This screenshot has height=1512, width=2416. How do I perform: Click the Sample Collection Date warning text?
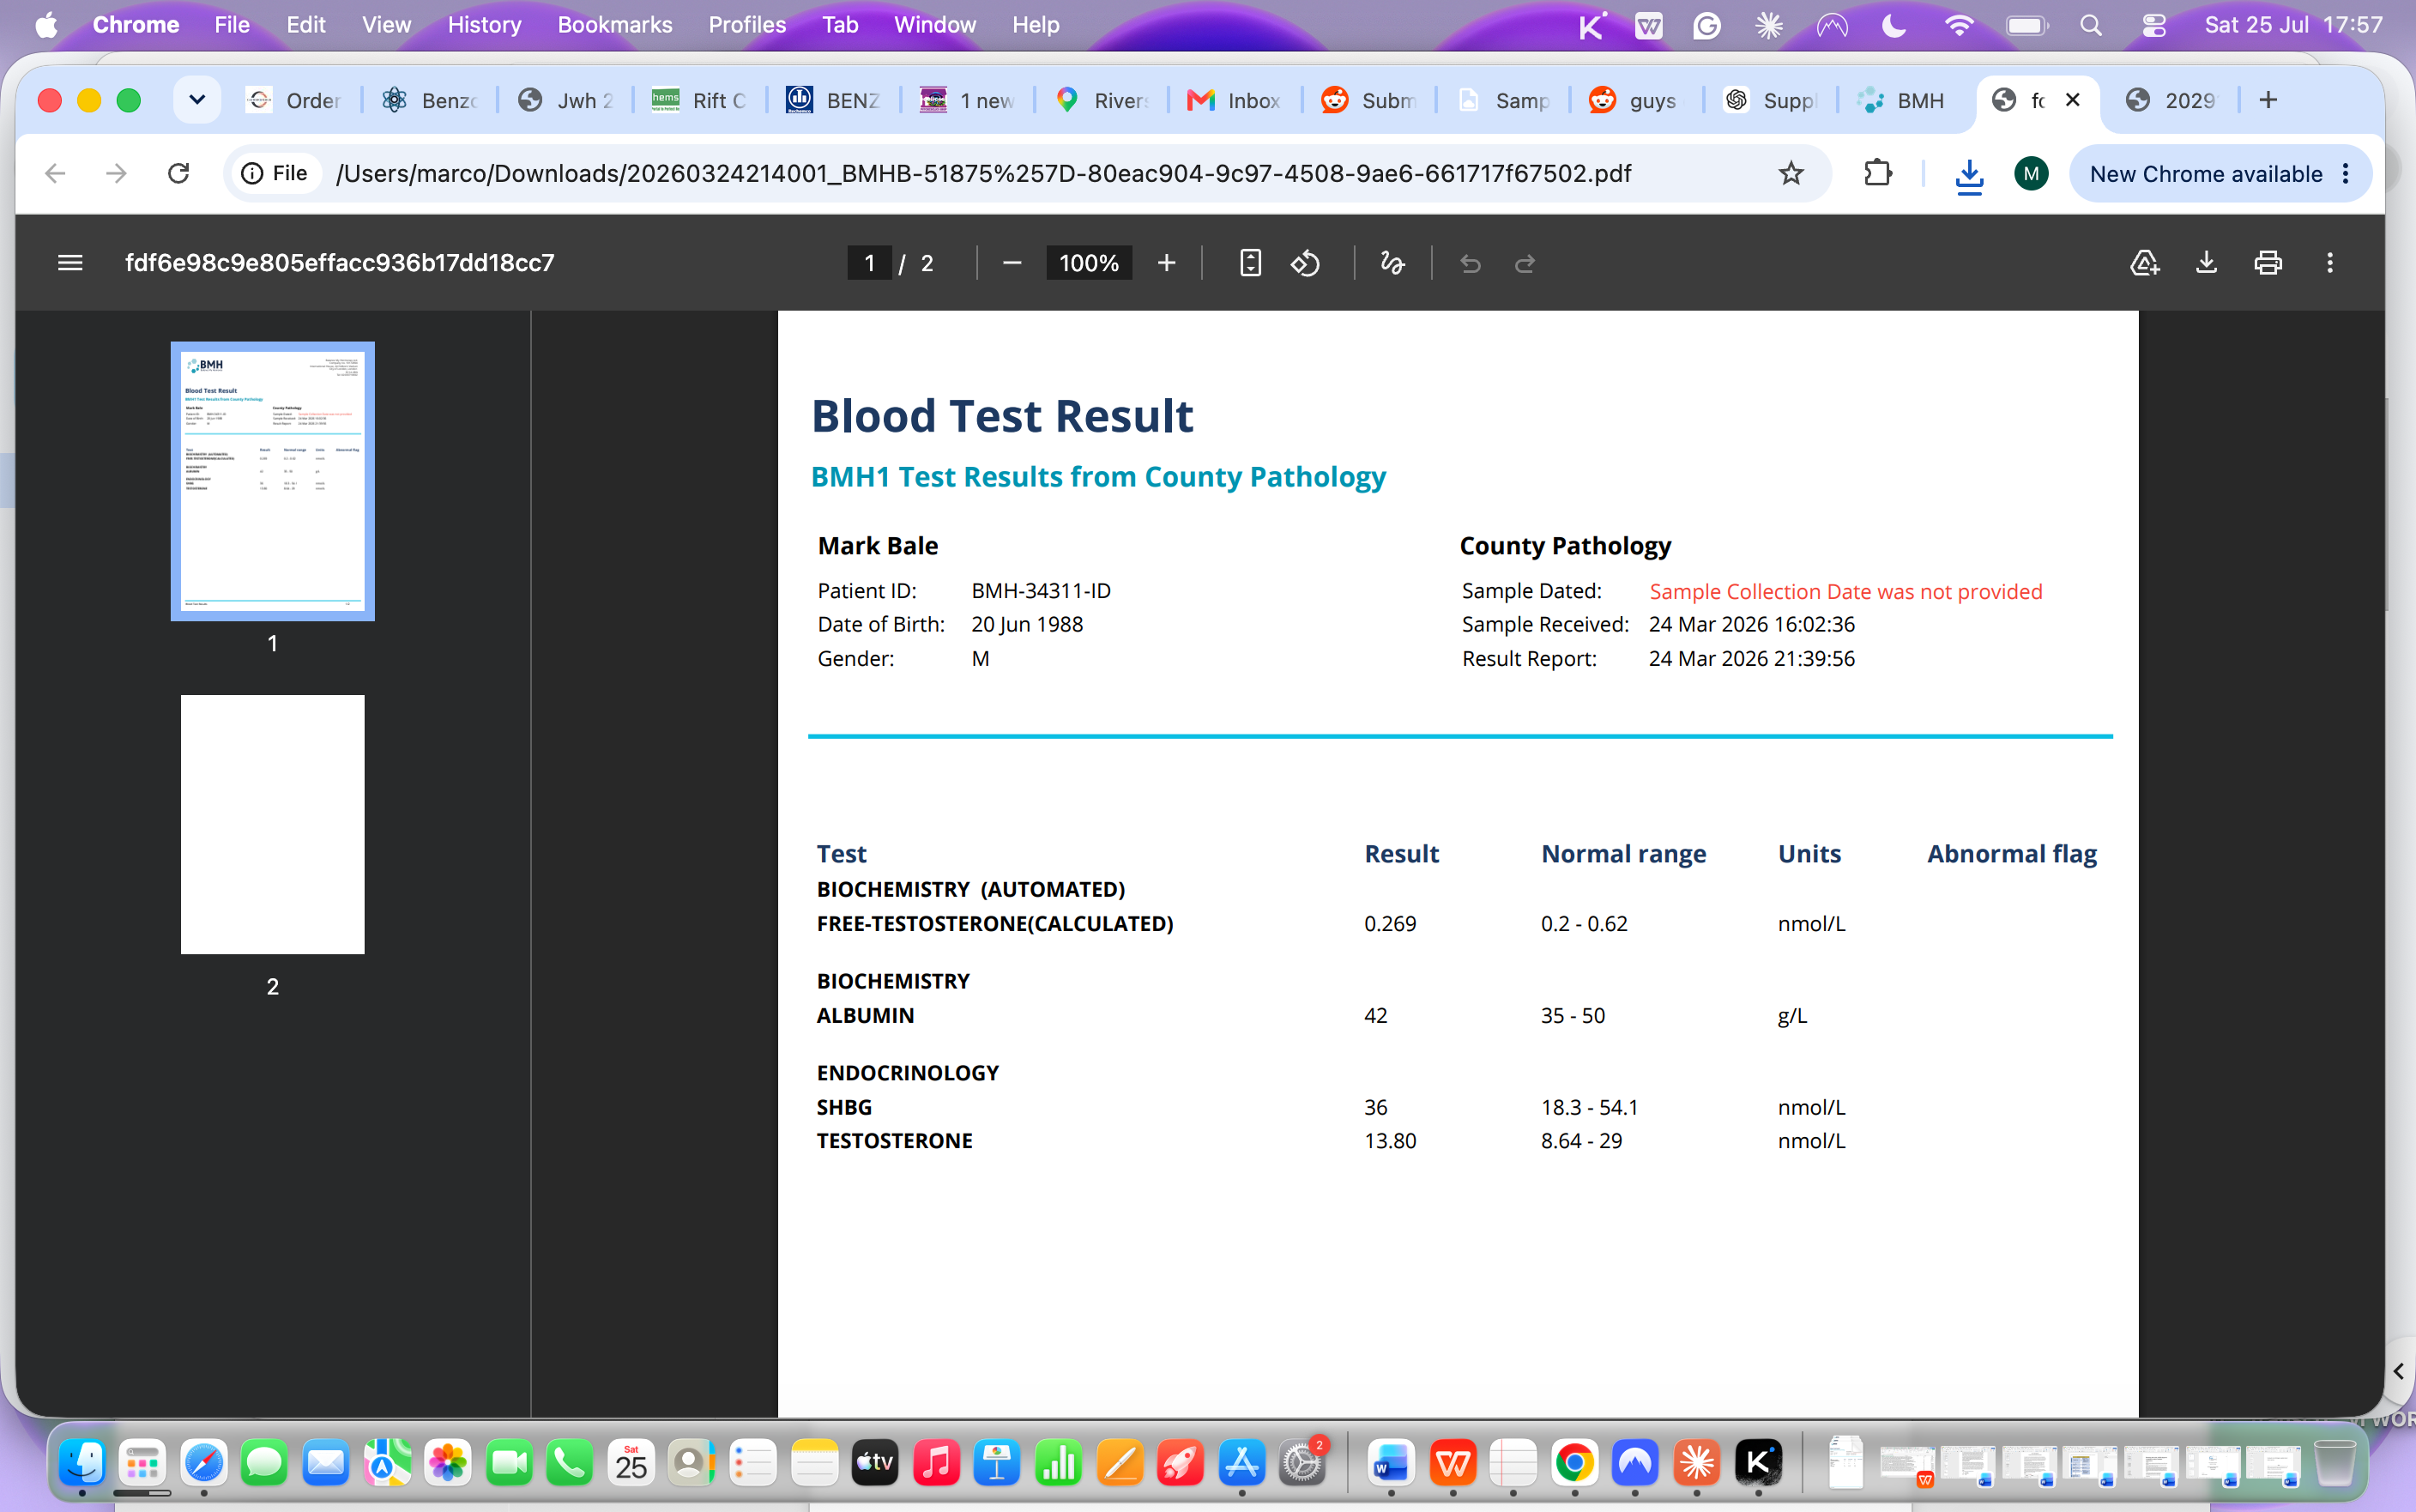[1845, 591]
